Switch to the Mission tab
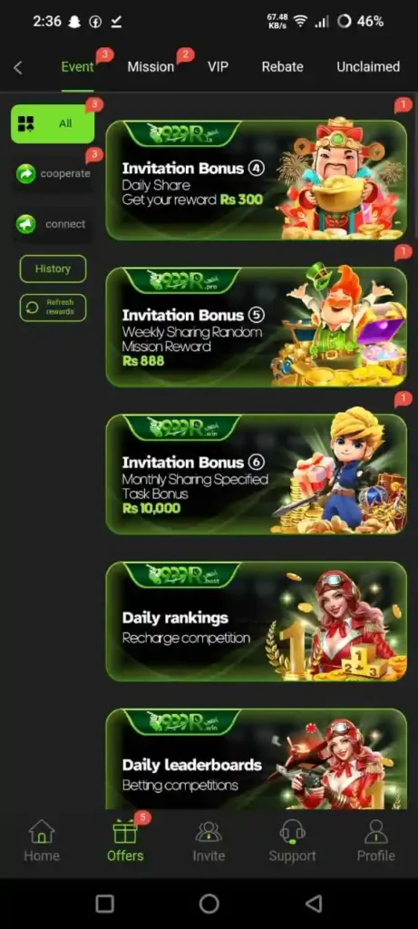The height and width of the screenshot is (929, 418). [x=151, y=67]
